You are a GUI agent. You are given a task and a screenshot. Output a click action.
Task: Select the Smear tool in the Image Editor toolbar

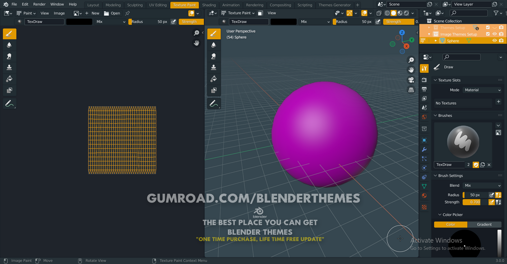pos(10,56)
